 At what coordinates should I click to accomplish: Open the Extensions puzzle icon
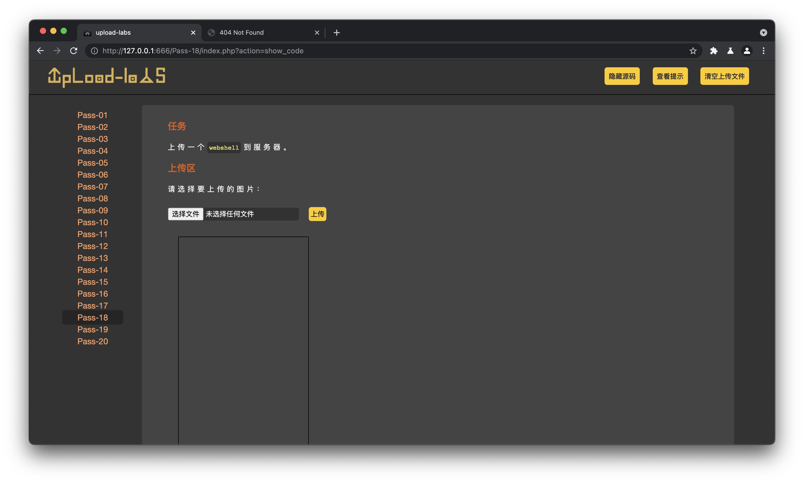tap(714, 51)
